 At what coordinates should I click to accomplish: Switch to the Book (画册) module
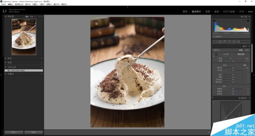[x=216, y=11]
